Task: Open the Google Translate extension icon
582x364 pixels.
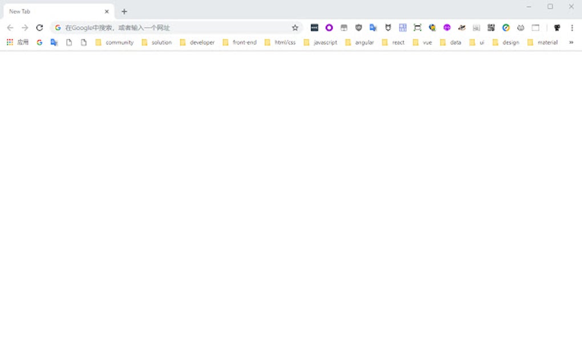Action: pyautogui.click(x=373, y=27)
